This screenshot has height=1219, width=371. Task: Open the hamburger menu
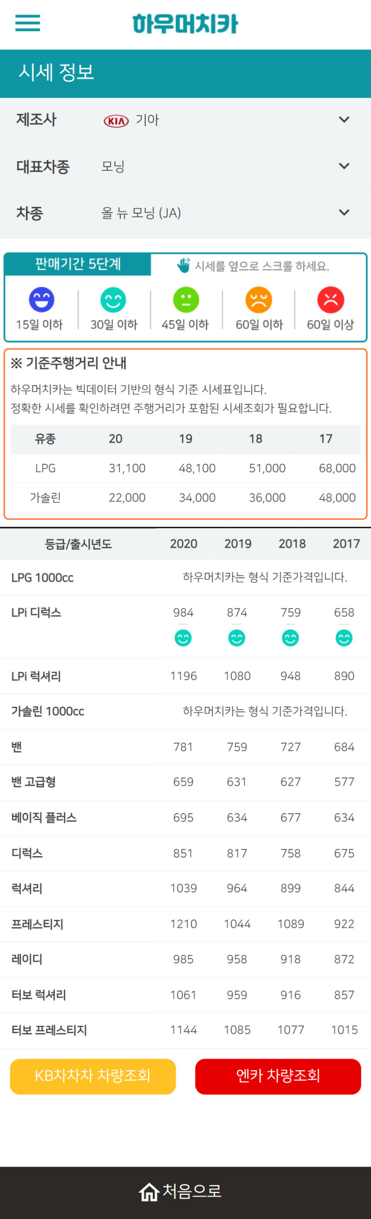(x=27, y=23)
